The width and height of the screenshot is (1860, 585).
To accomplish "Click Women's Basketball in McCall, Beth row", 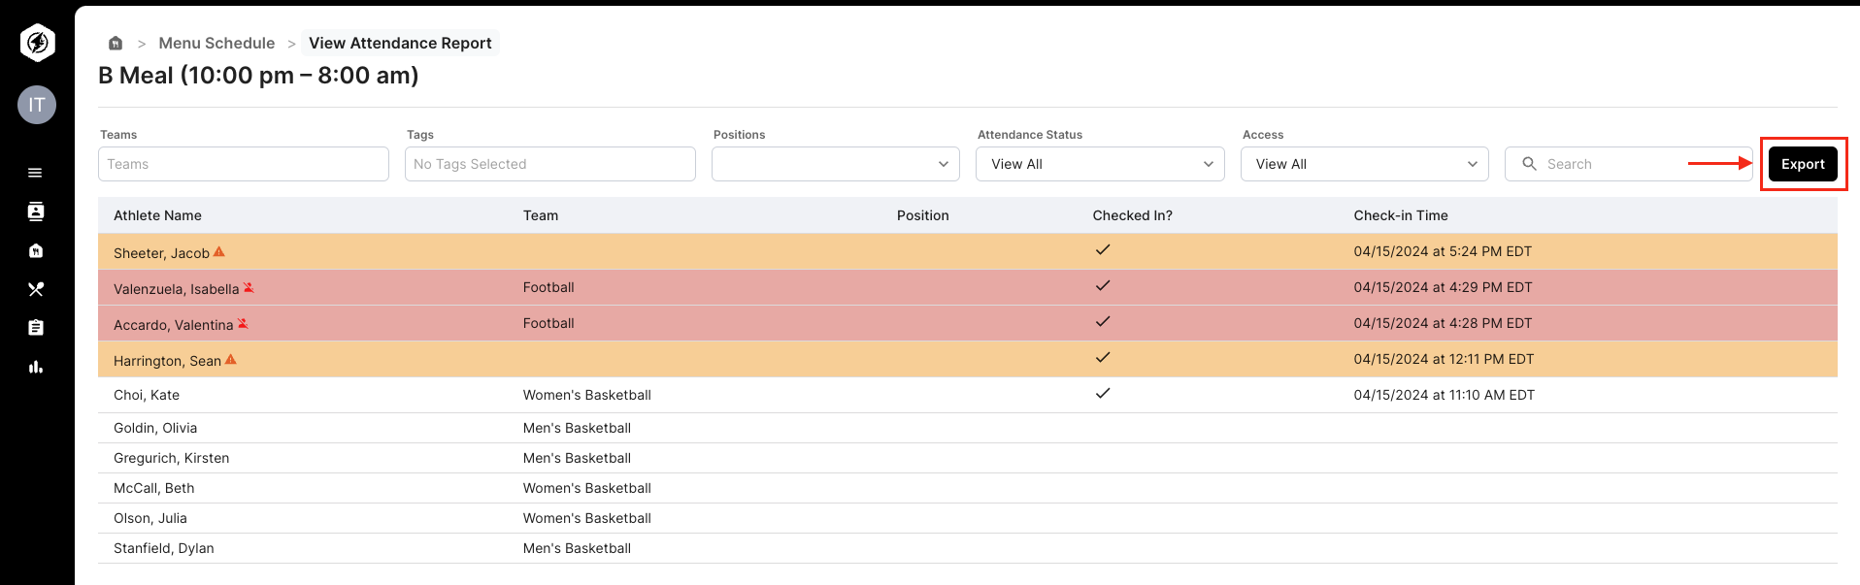I will (587, 488).
